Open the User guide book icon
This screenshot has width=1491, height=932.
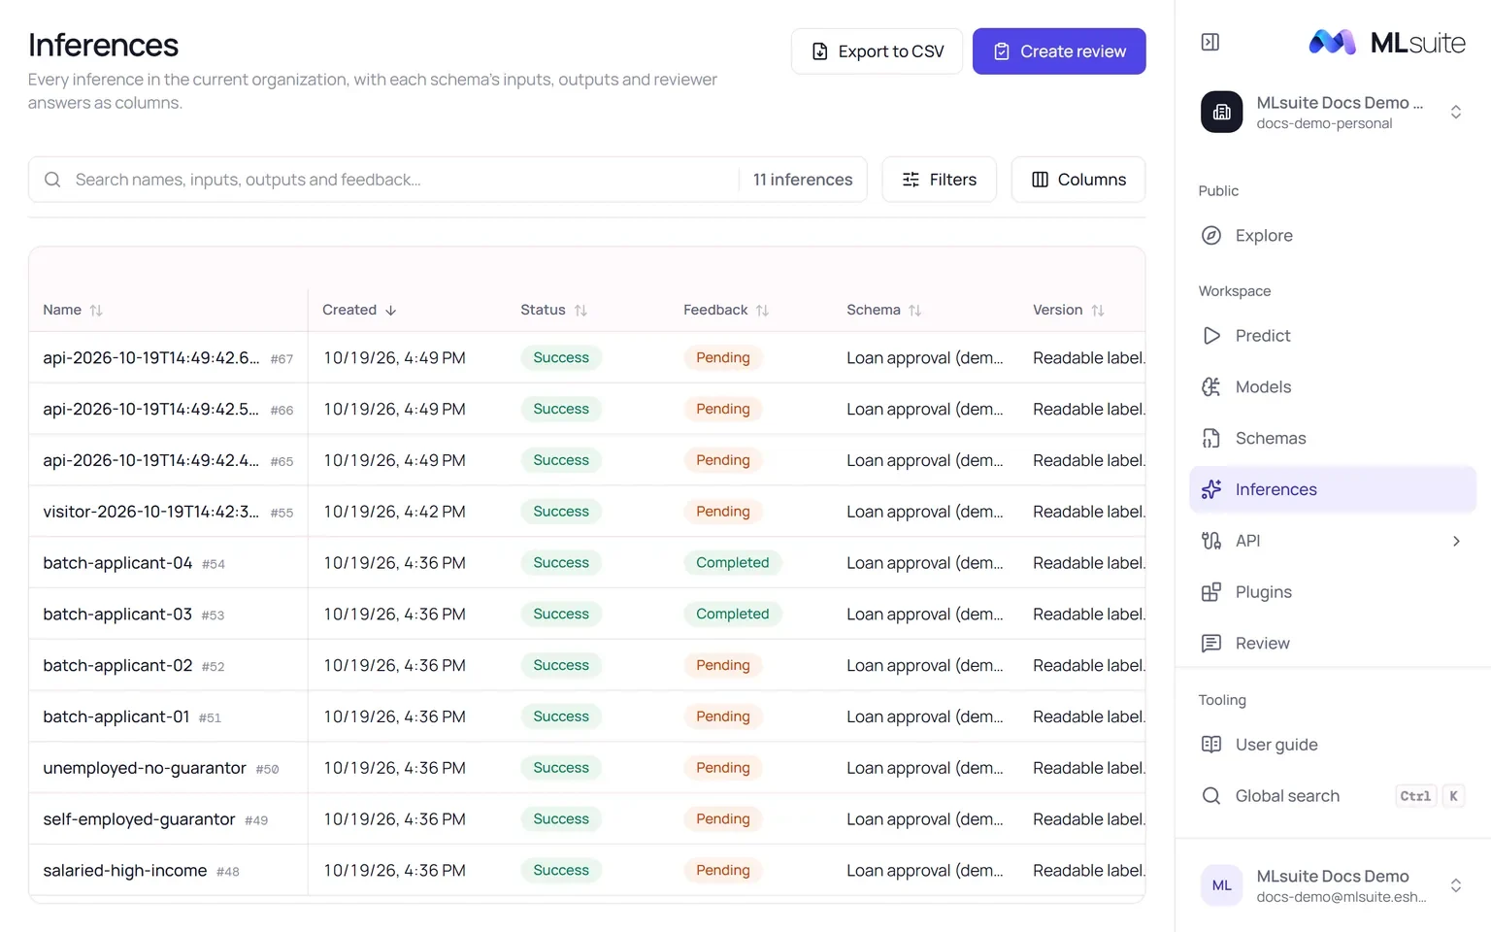[1210, 745]
